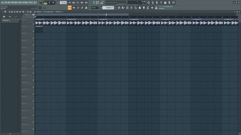Toggle recording countdown icon
This screenshot has width=241, height=135.
[x=78, y=3]
